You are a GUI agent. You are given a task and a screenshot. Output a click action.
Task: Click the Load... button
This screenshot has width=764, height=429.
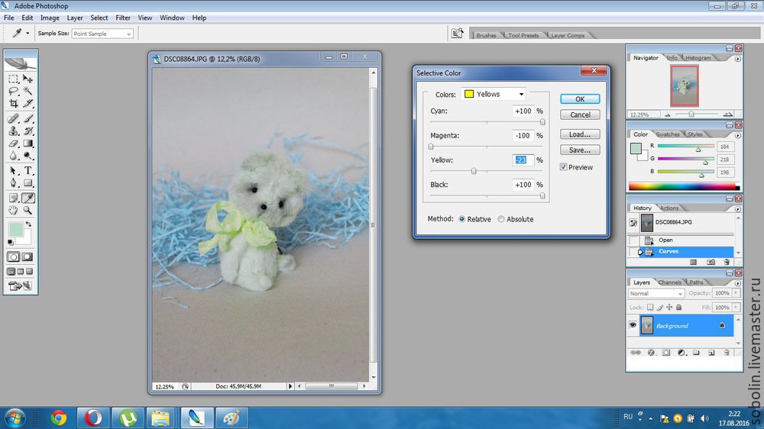click(x=580, y=134)
